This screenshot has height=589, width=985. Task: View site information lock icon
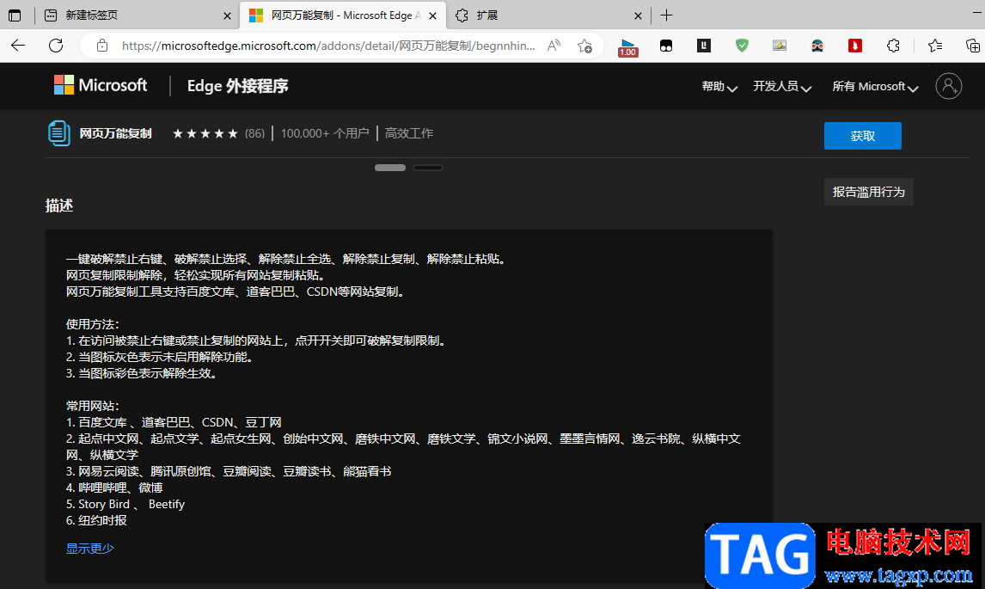(101, 46)
